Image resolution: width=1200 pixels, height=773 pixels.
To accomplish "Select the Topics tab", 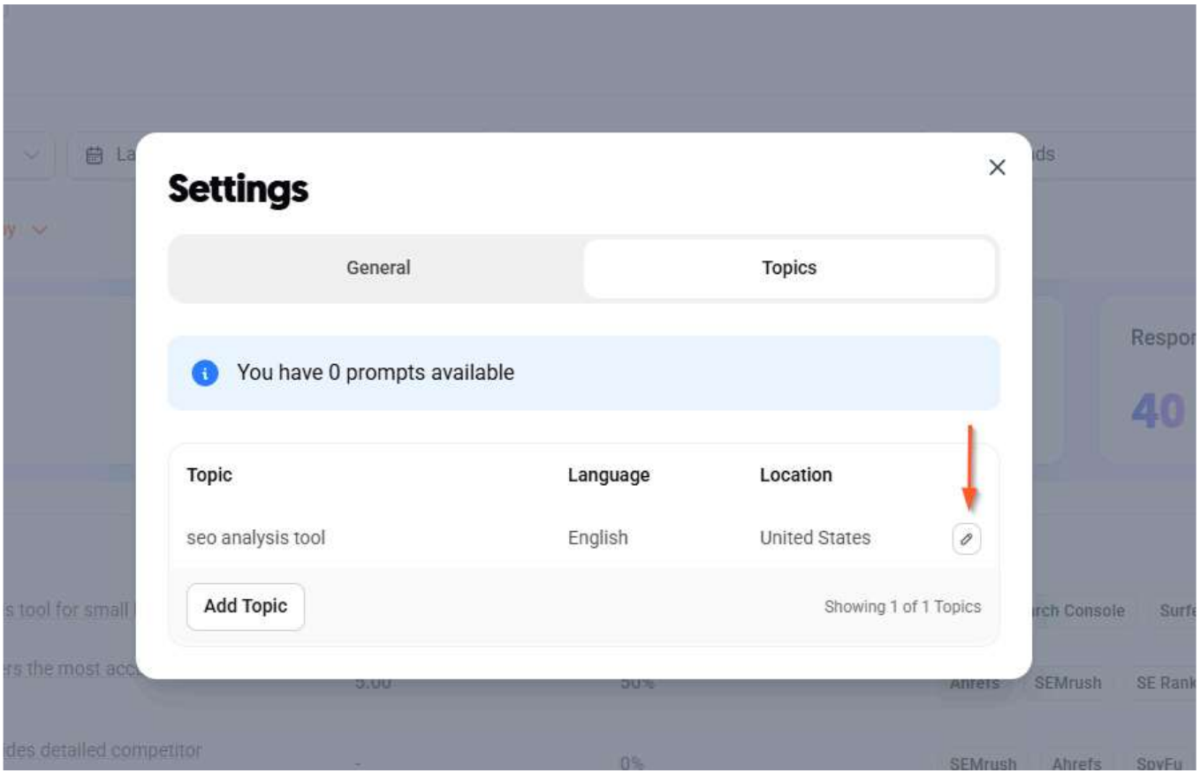I will tap(789, 268).
